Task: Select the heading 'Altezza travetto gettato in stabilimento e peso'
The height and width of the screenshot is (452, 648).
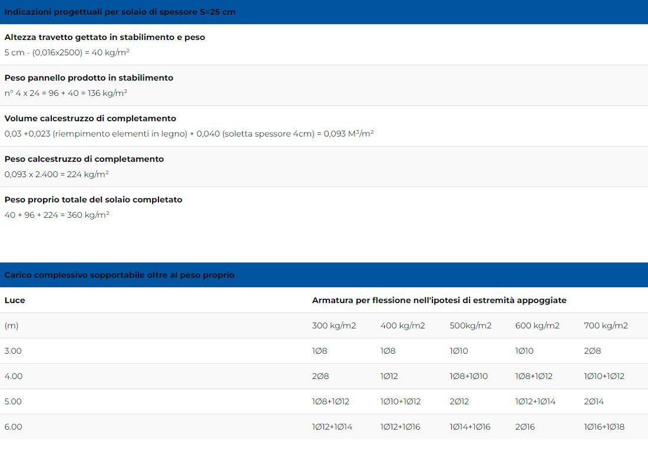Action: point(104,37)
